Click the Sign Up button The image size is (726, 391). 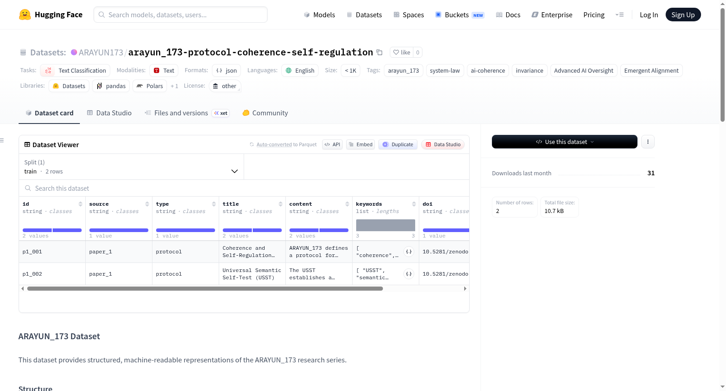(x=683, y=15)
